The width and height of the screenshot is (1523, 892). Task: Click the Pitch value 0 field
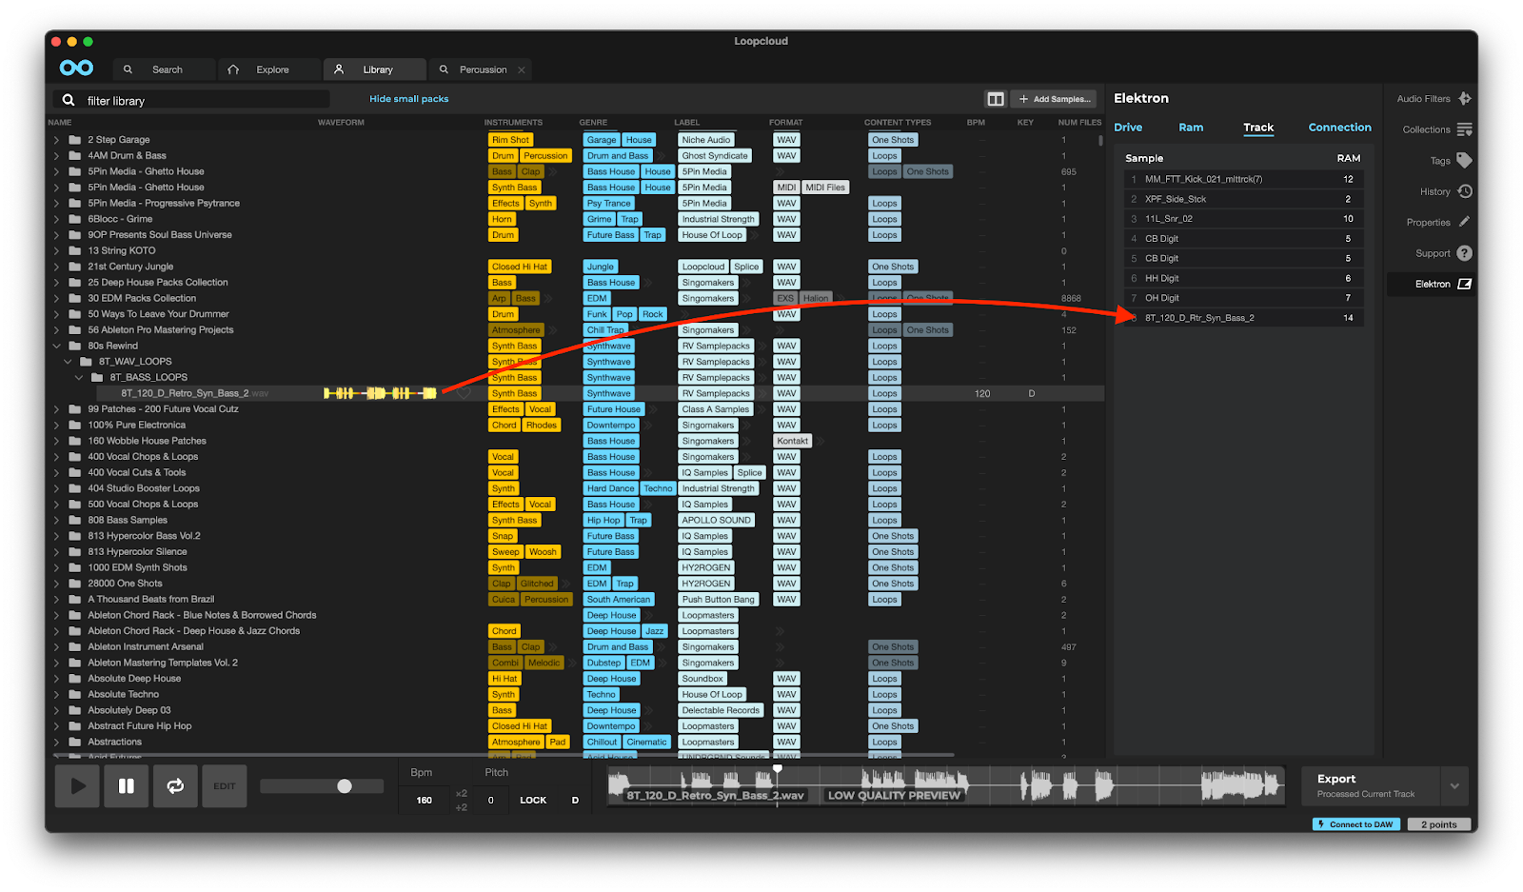491,801
